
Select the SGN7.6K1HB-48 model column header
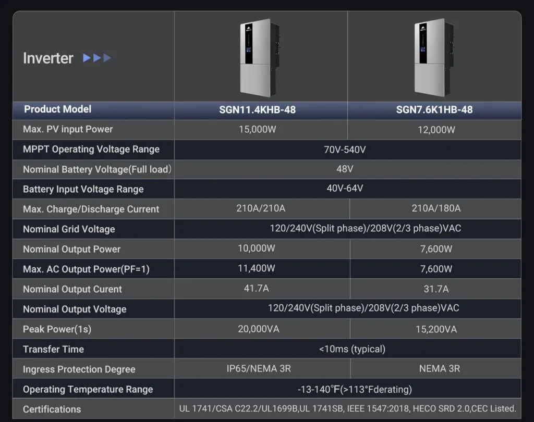(434, 109)
